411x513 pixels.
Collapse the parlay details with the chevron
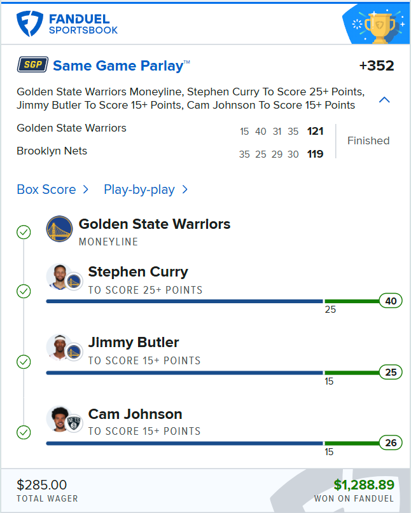[x=384, y=100]
